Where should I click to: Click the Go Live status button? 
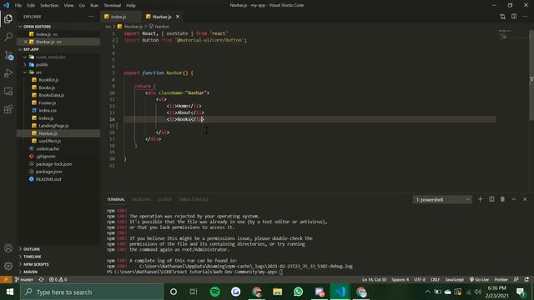pos(479,280)
